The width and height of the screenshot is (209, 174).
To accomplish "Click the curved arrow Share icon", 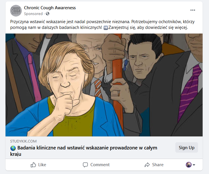I will pos(147,165).
